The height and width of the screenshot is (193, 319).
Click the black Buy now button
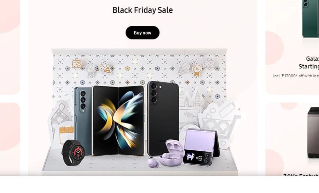[x=142, y=32]
